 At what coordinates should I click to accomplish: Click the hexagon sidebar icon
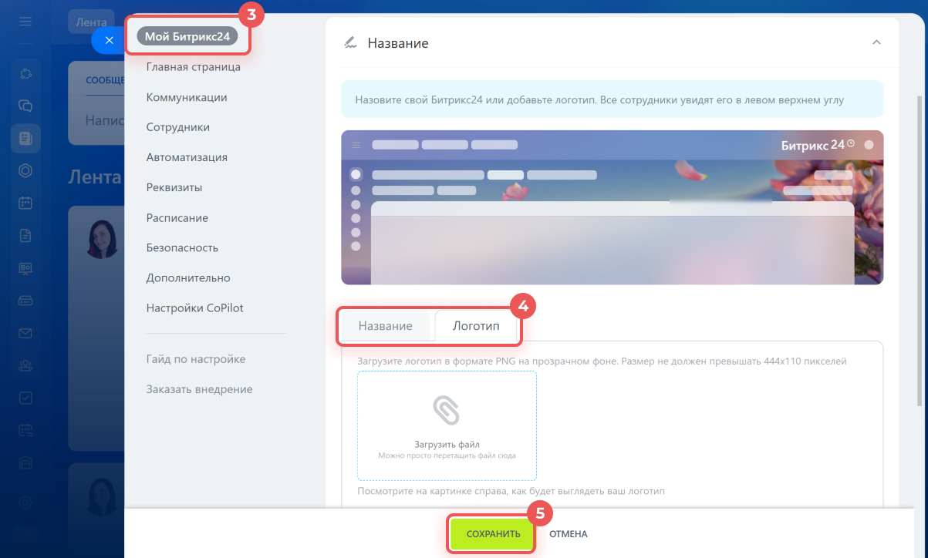click(25, 170)
